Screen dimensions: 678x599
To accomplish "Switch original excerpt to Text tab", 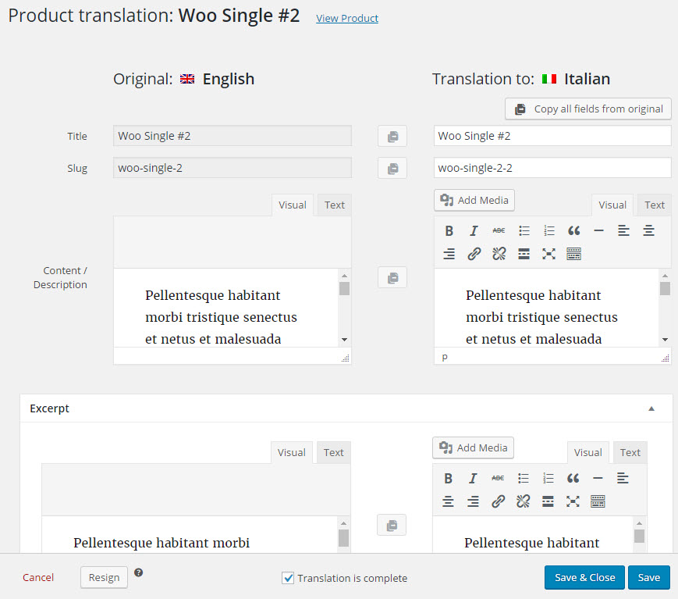I will coord(333,453).
